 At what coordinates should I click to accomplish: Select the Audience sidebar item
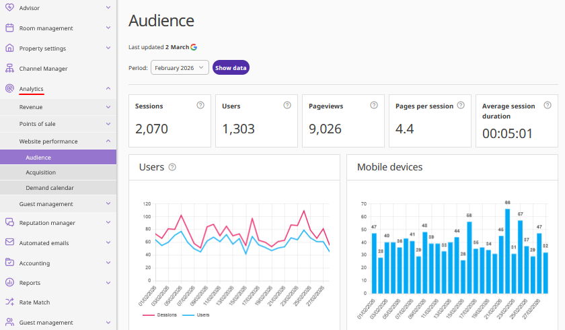pyautogui.click(x=38, y=158)
